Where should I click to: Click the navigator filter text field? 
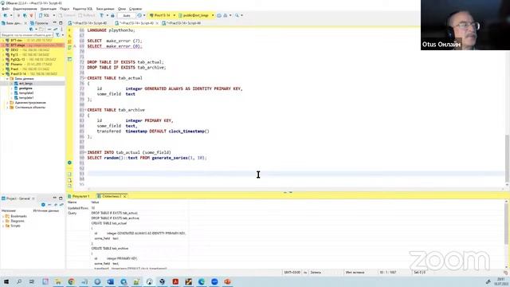pyautogui.click(x=26, y=35)
